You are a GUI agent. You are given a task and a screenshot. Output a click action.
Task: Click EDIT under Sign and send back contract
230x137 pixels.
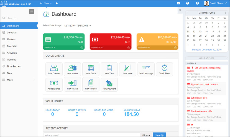point(189,93)
